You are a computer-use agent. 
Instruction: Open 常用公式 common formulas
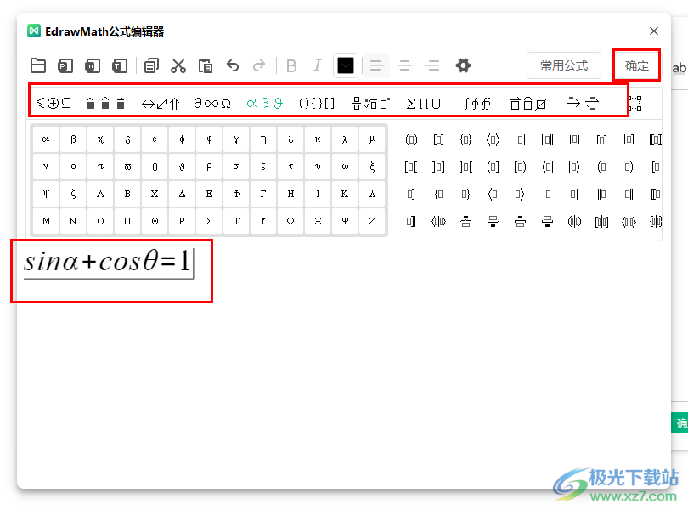click(564, 66)
